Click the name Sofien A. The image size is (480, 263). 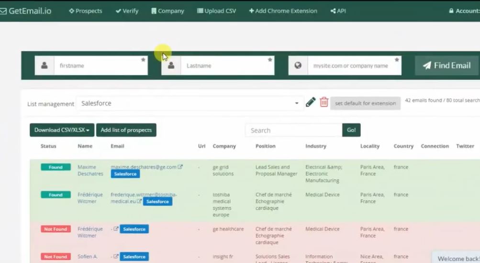tap(88, 257)
